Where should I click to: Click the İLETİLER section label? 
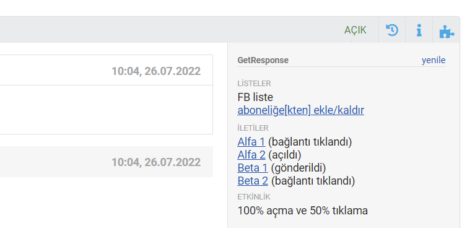pos(253,128)
